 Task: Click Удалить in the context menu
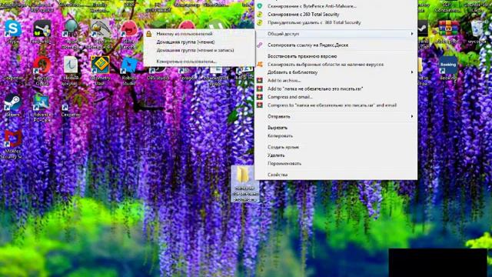coord(336,155)
